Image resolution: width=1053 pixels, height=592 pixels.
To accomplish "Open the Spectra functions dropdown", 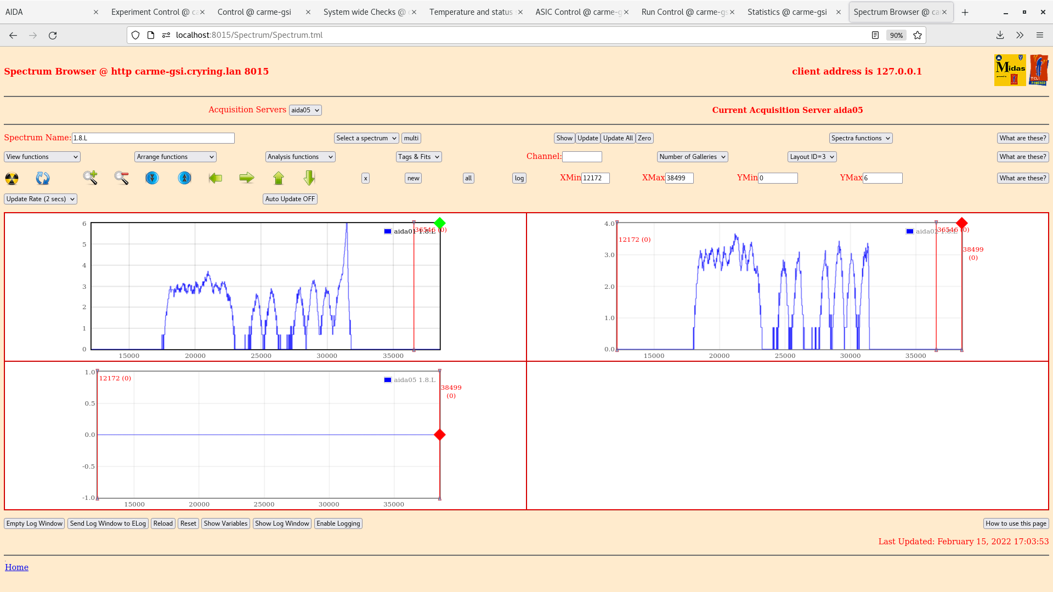I will (860, 138).
